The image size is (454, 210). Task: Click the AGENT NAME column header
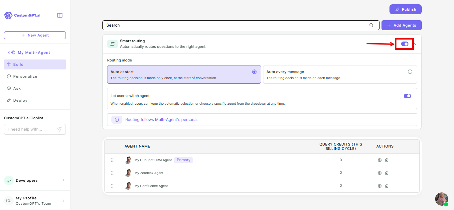click(137, 146)
